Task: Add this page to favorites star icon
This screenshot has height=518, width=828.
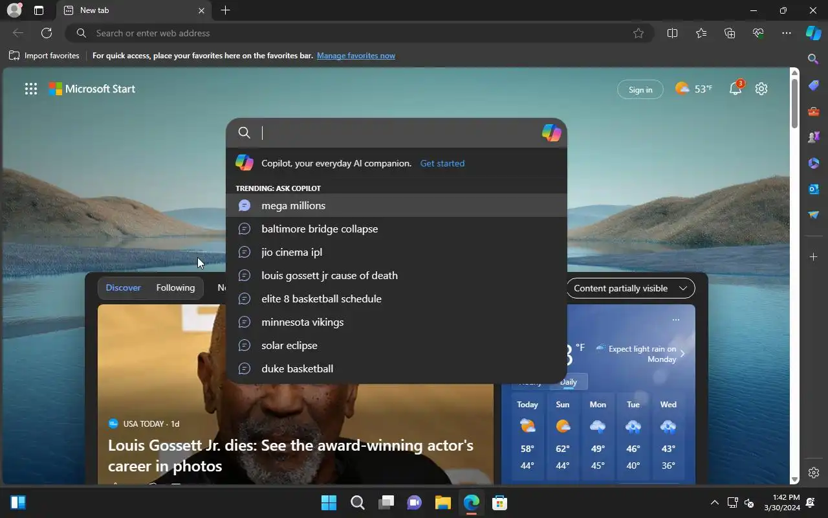Action: pyautogui.click(x=638, y=33)
